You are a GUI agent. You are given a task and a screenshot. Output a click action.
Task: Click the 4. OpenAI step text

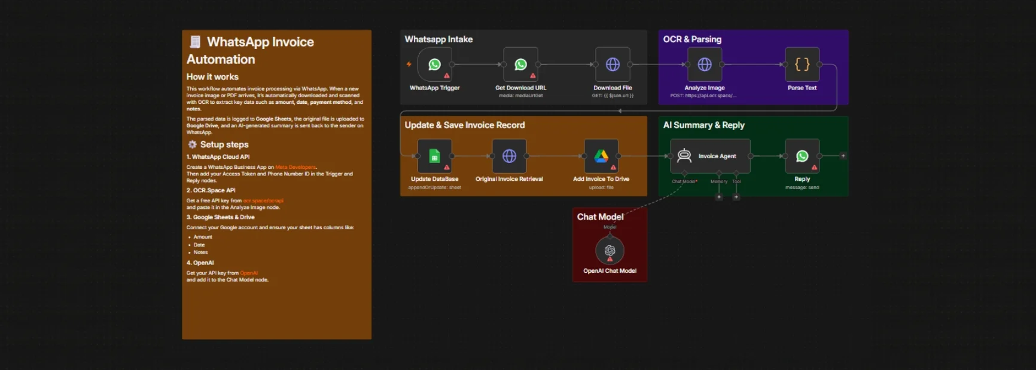[200, 263]
